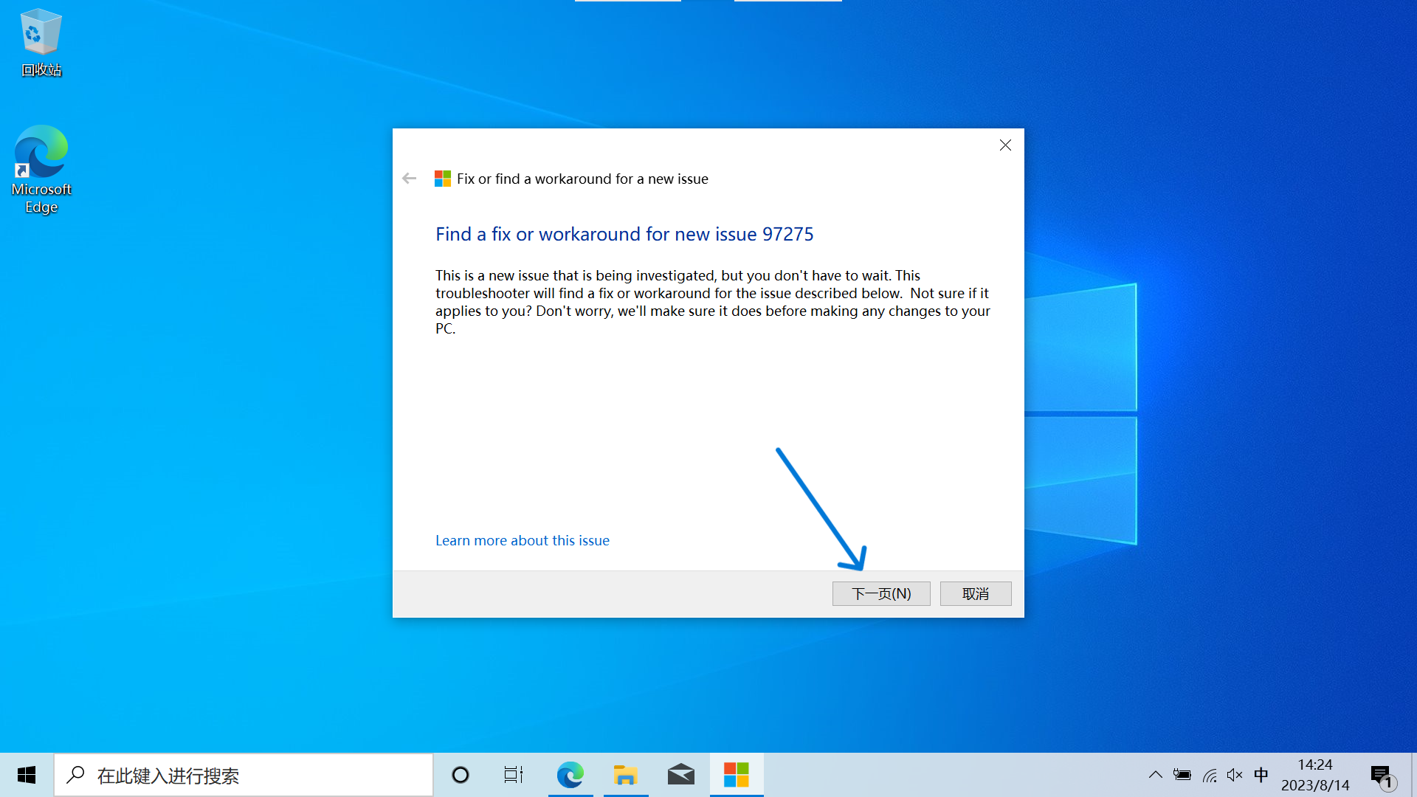Toggle the Chinese IME language indicator
The height and width of the screenshot is (797, 1417).
coord(1261,775)
